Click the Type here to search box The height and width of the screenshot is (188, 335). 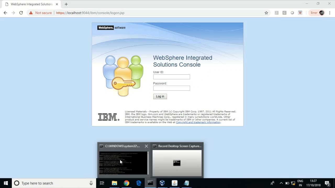point(54,183)
